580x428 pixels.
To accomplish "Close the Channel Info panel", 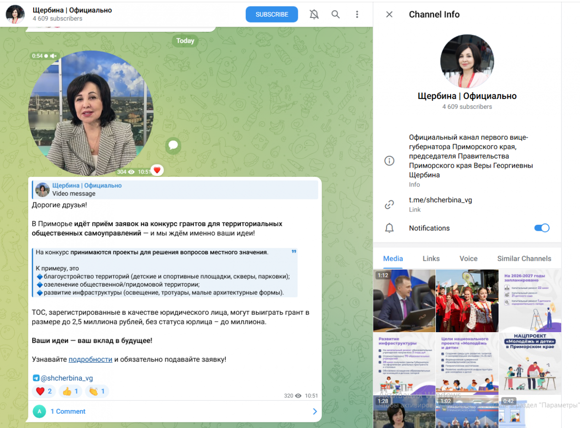I will coord(389,14).
